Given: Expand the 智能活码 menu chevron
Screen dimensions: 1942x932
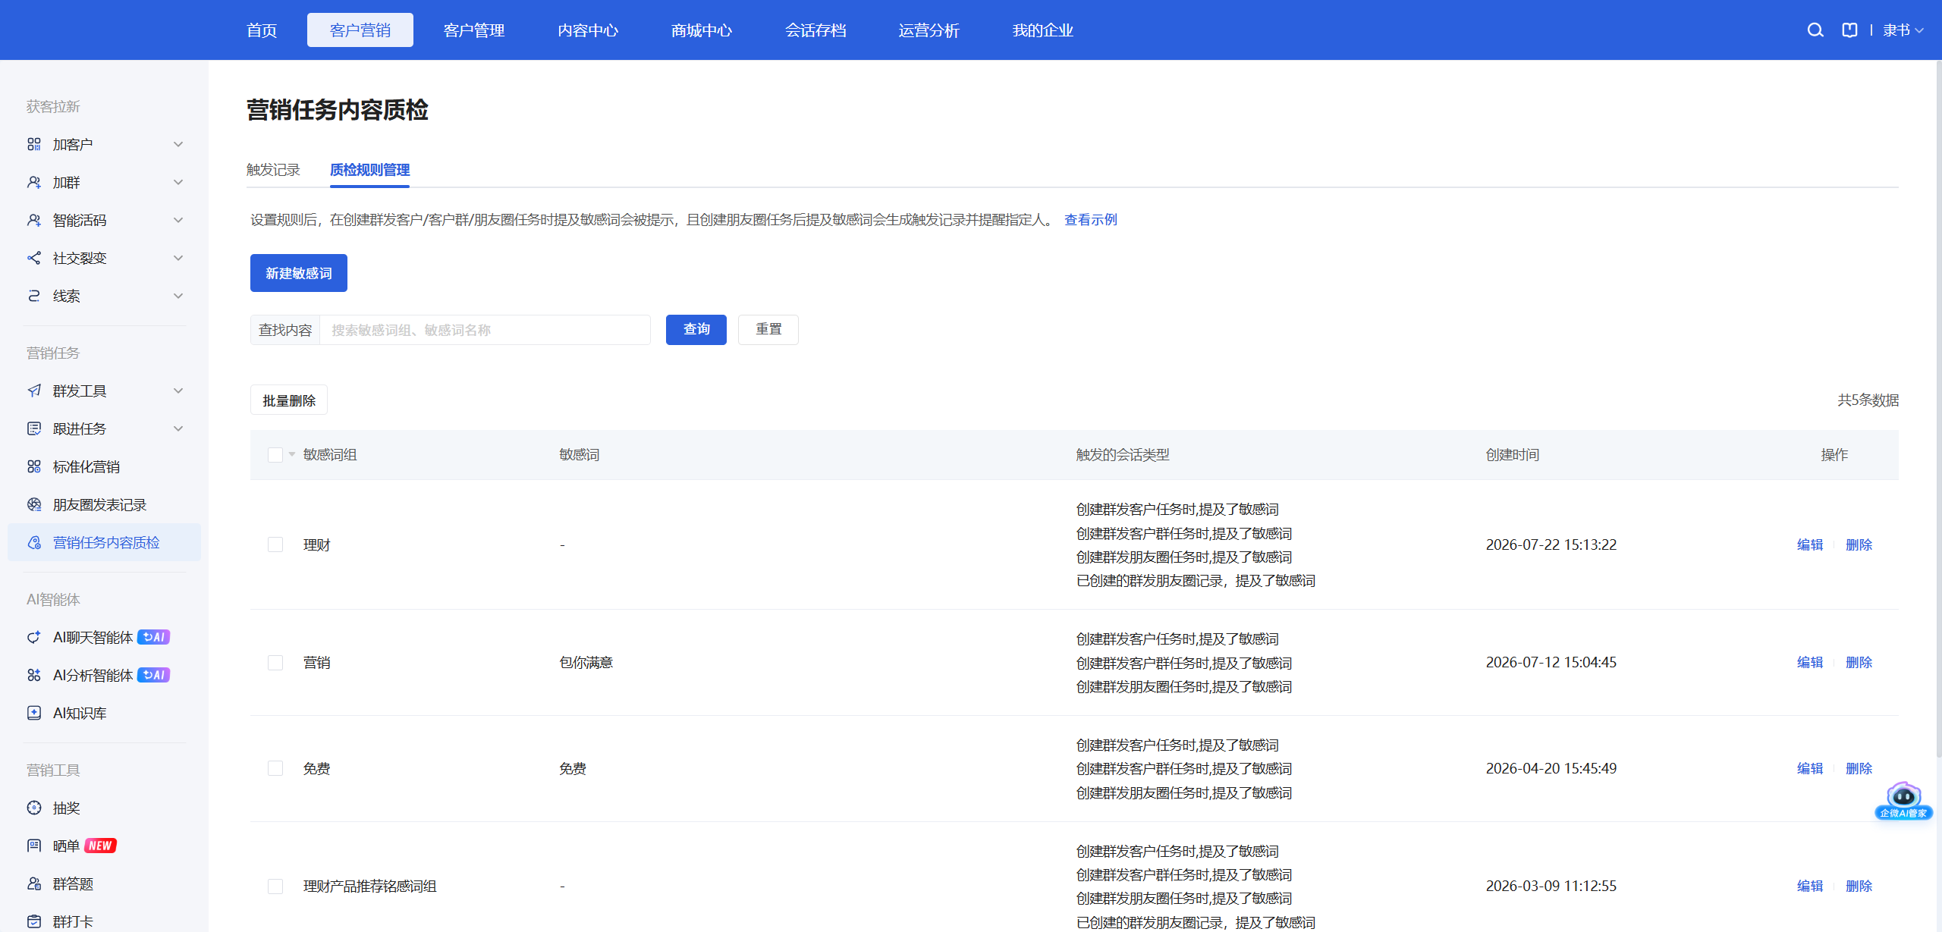Looking at the screenshot, I should click(x=178, y=220).
